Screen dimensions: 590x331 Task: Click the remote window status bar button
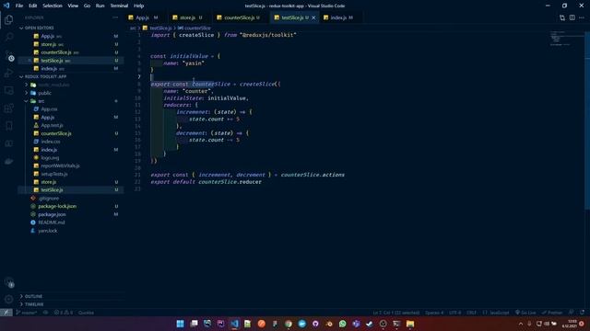pos(6,313)
